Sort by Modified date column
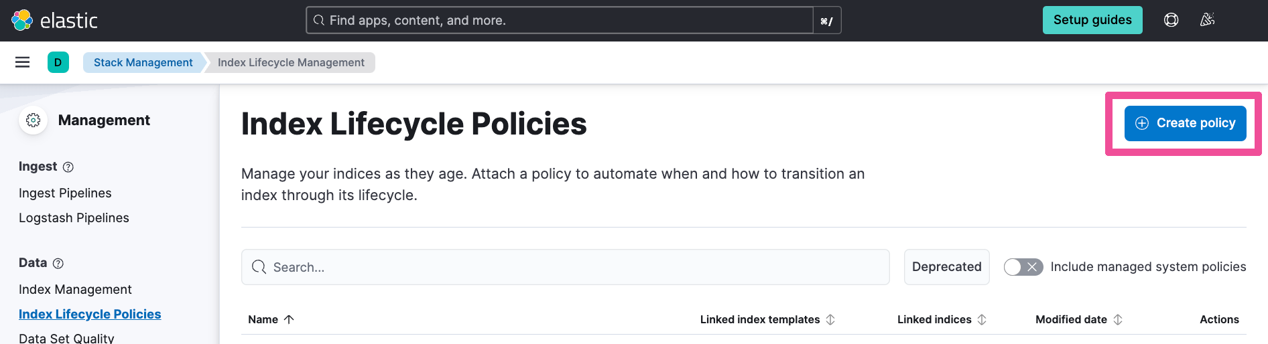 pos(1079,320)
